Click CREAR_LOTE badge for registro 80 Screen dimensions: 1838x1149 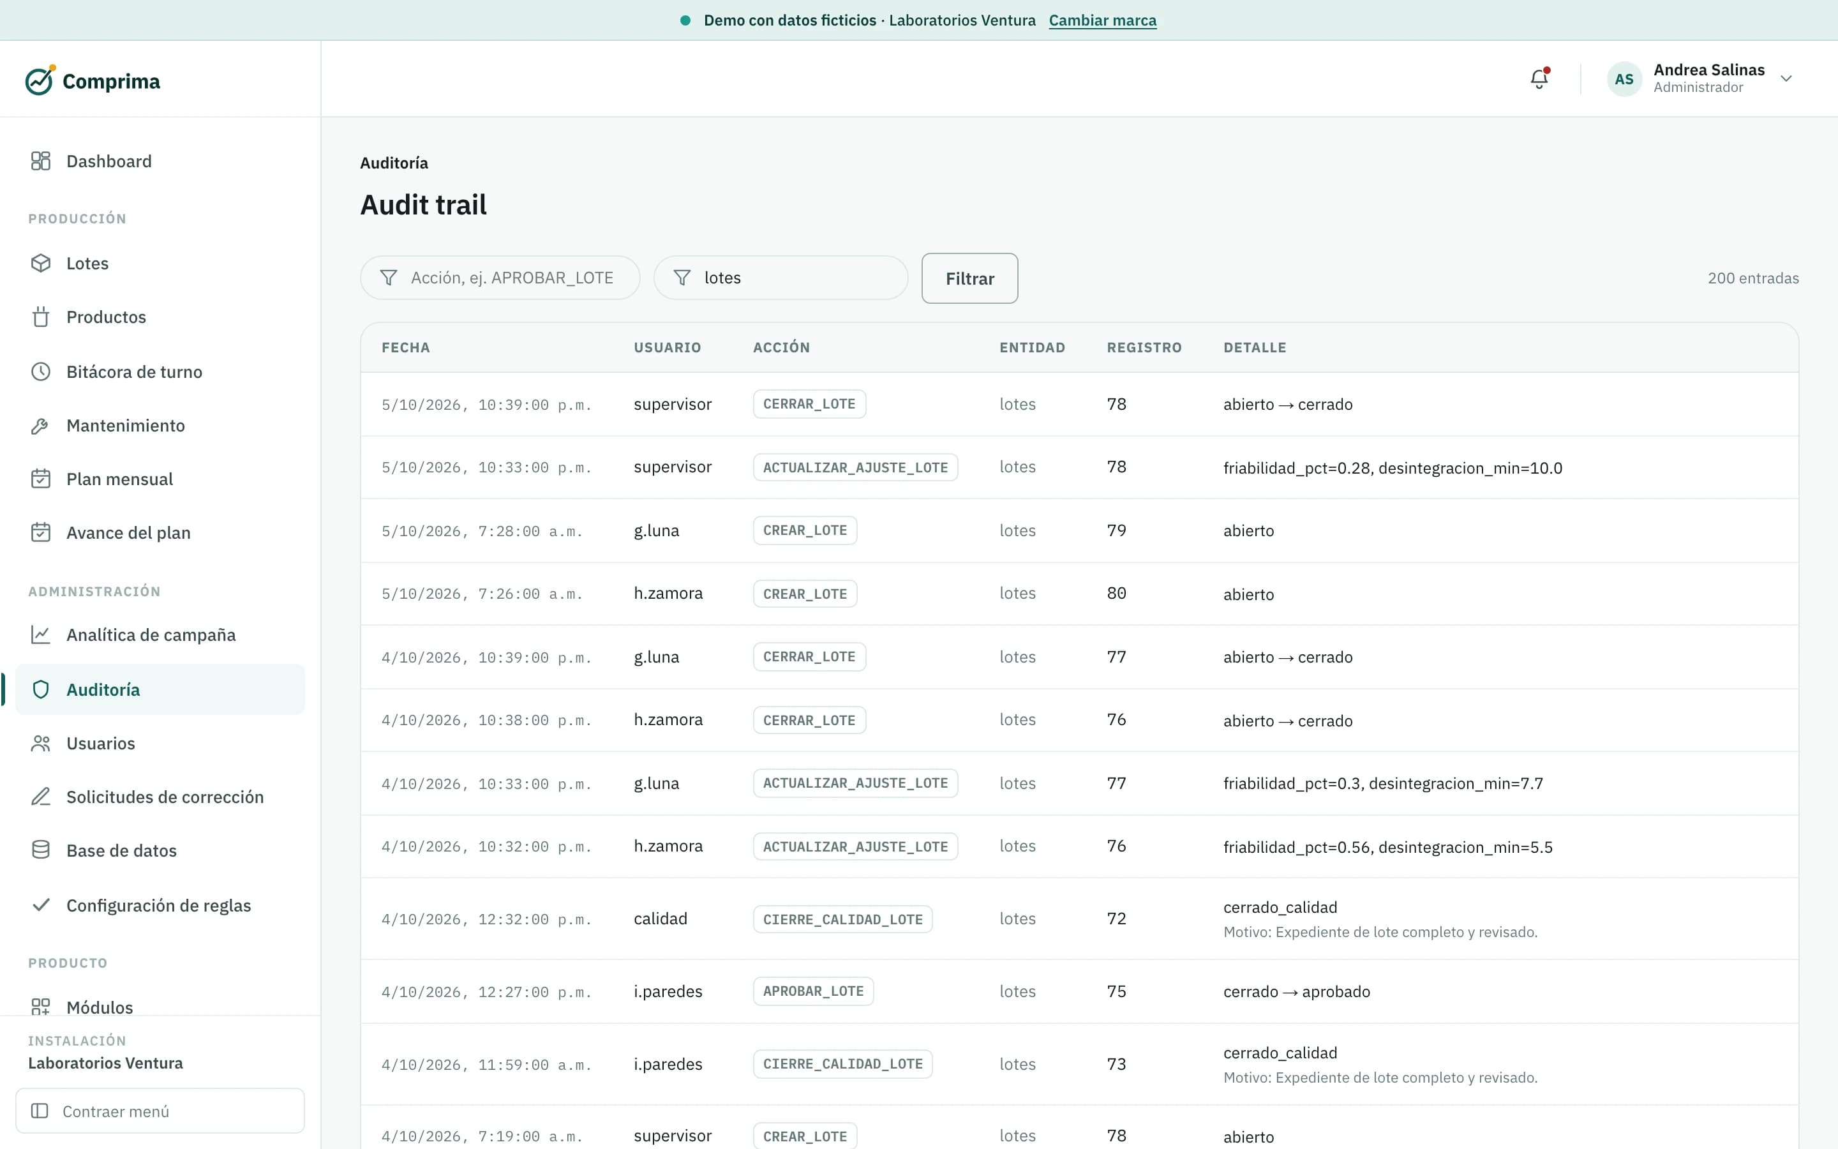tap(805, 594)
